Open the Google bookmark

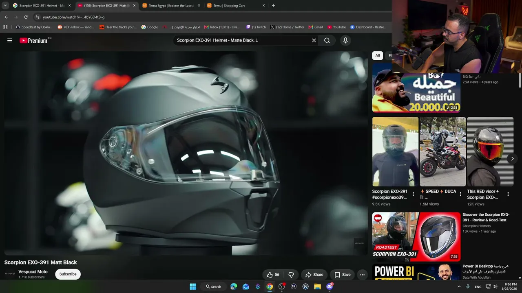tap(150, 27)
